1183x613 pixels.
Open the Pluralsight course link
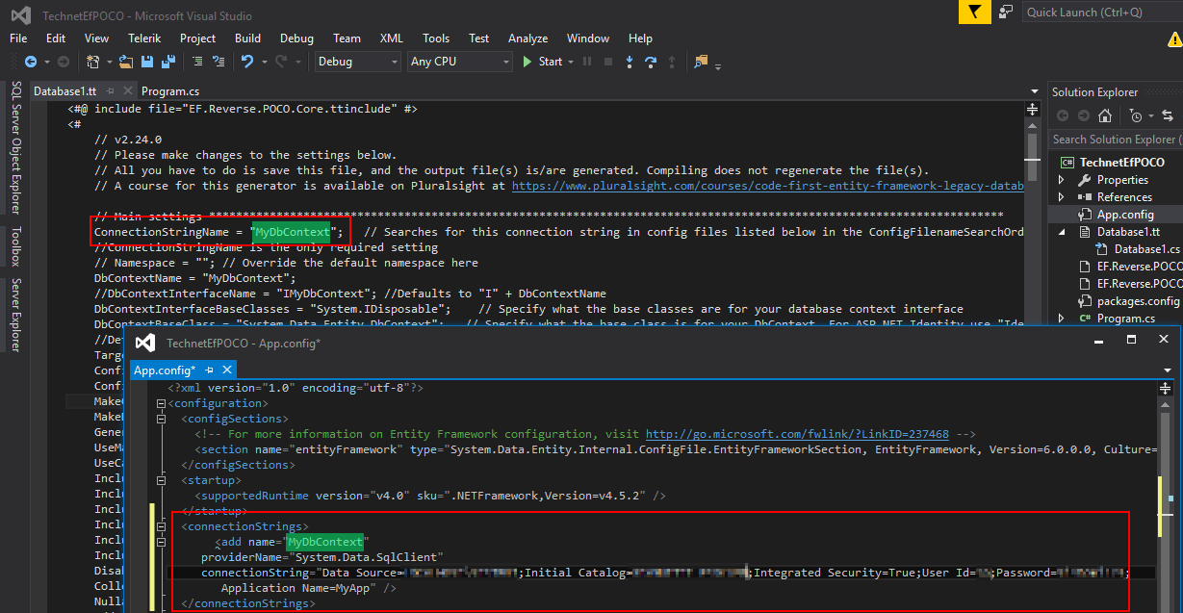pyautogui.click(x=767, y=186)
